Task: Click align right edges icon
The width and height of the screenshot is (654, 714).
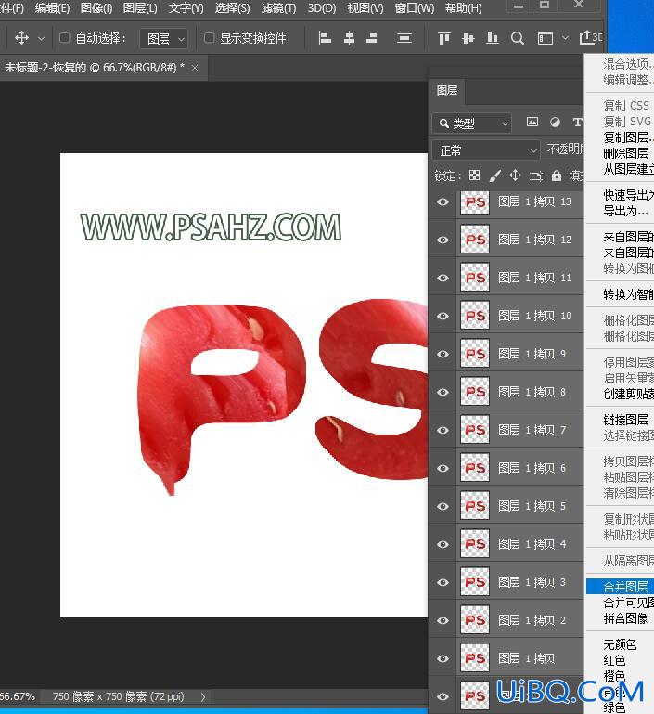Action: point(373,38)
